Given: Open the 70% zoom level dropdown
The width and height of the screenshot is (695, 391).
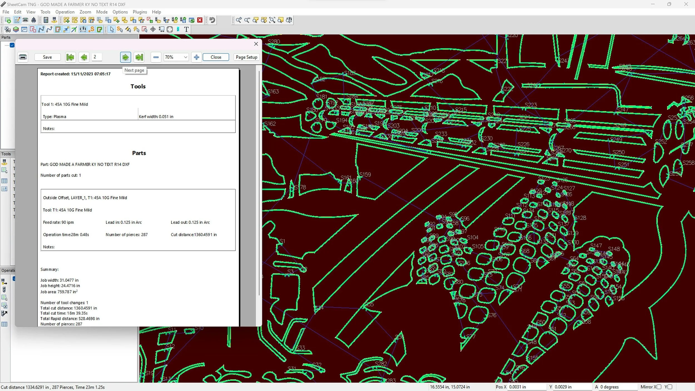Looking at the screenshot, I should tap(176, 57).
